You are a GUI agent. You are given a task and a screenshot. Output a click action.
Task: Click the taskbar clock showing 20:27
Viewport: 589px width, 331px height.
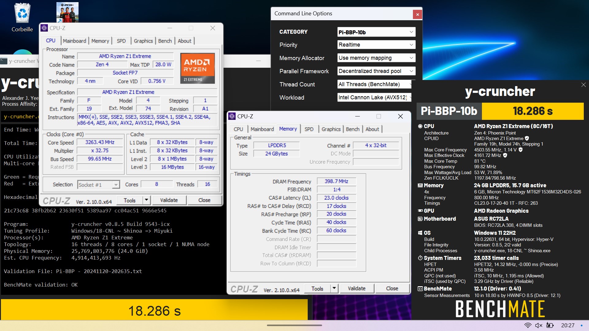568,325
